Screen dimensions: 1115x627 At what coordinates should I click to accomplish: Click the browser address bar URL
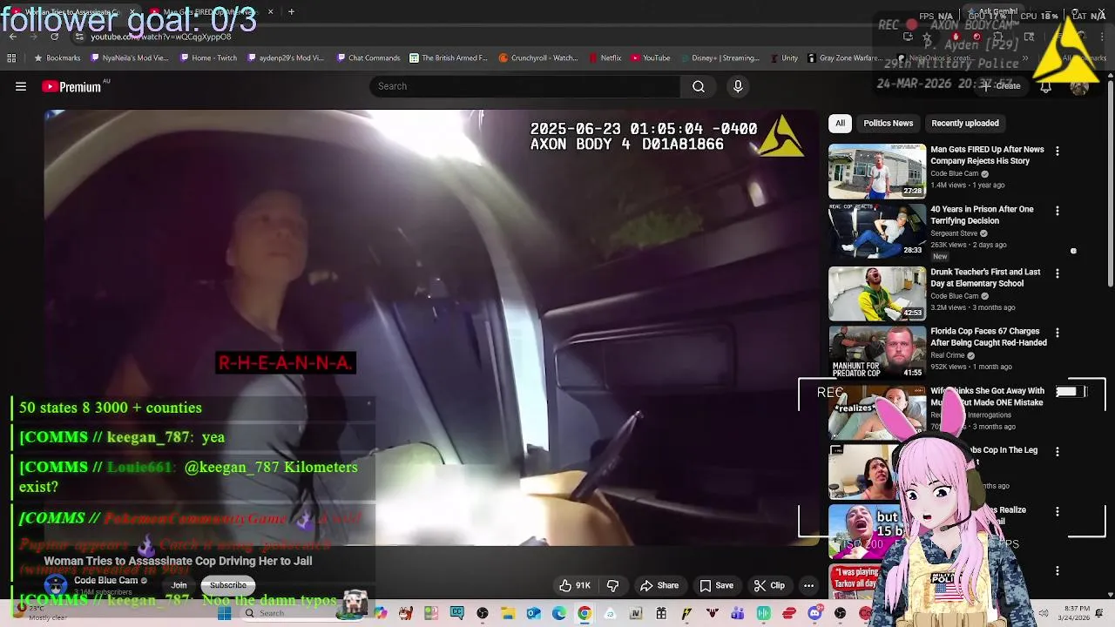pos(161,37)
